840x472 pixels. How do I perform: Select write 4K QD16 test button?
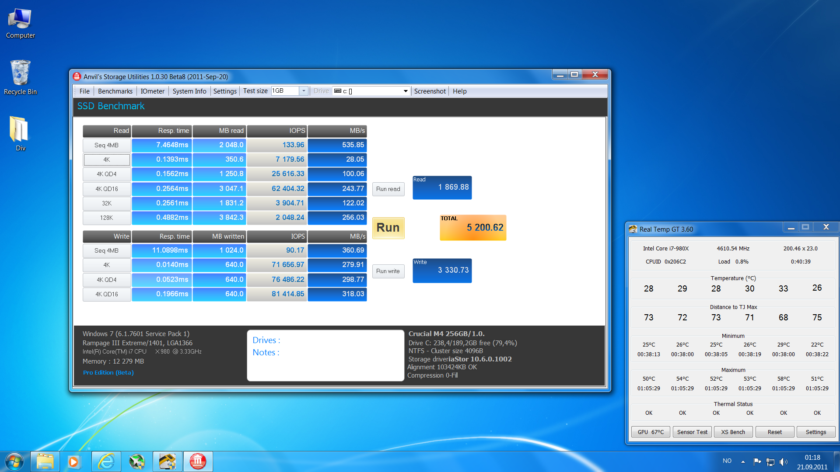(x=107, y=294)
